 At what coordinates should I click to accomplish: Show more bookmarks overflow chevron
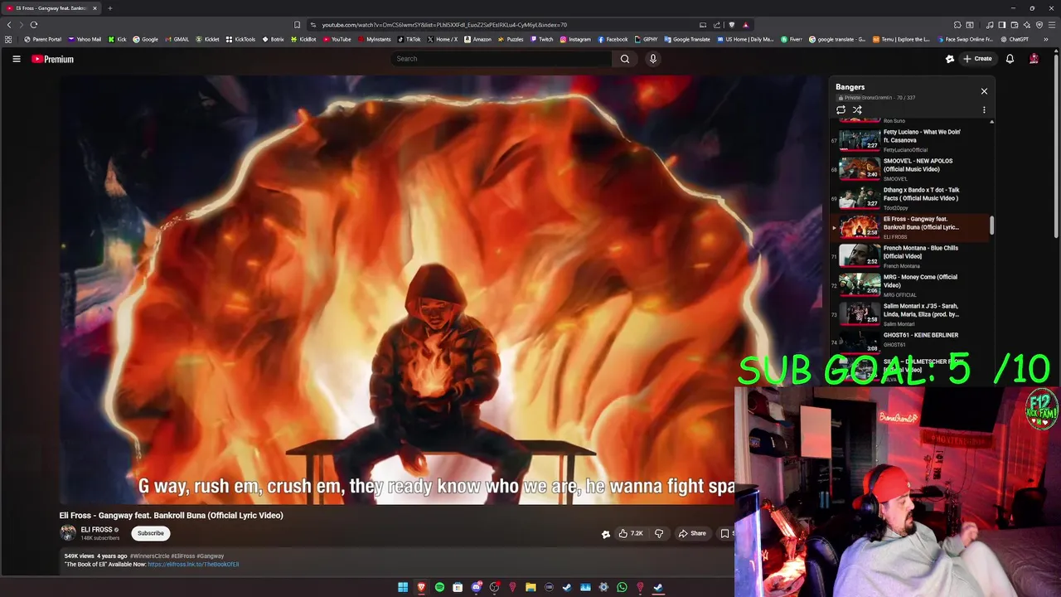pos(1046,39)
